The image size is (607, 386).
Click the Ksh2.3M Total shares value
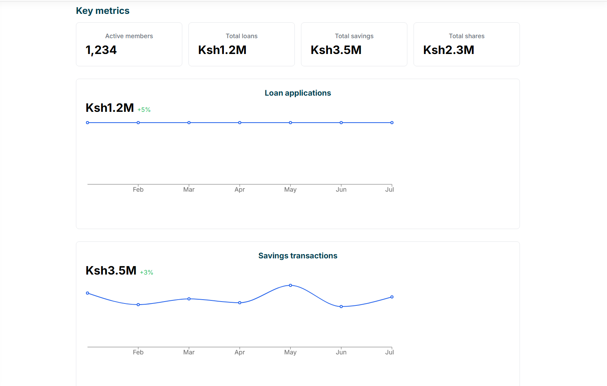coord(449,50)
